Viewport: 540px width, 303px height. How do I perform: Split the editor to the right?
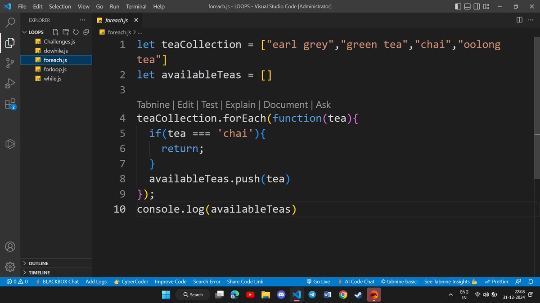[x=519, y=20]
